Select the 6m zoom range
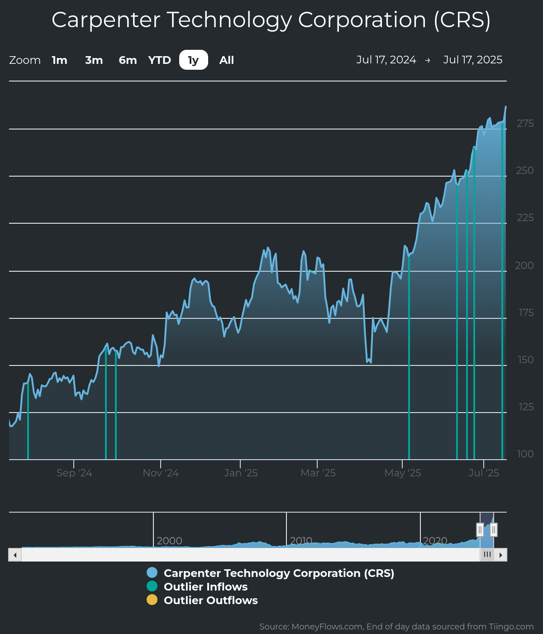This screenshot has width=543, height=634. [128, 60]
